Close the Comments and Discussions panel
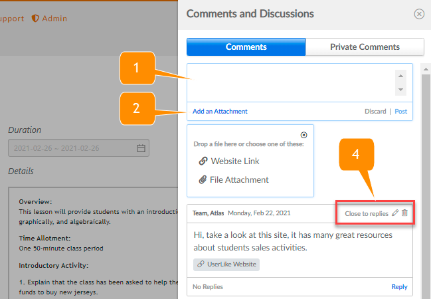 pyautogui.click(x=418, y=14)
